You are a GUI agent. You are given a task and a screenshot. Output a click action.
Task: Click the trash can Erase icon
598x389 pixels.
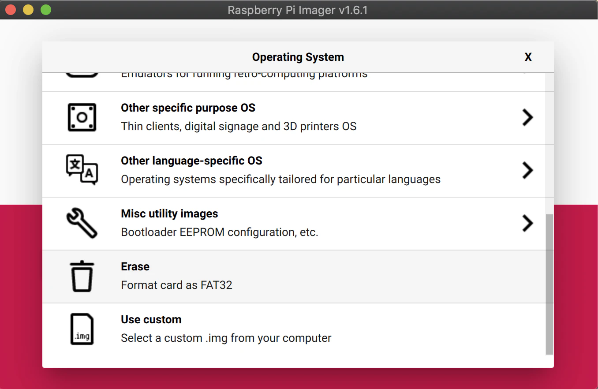point(82,276)
